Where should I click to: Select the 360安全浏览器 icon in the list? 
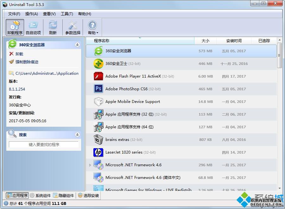coord(98,51)
